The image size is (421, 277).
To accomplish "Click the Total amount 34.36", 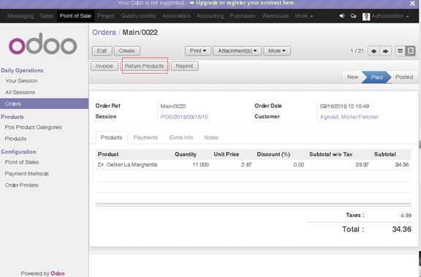I will 402,229.
